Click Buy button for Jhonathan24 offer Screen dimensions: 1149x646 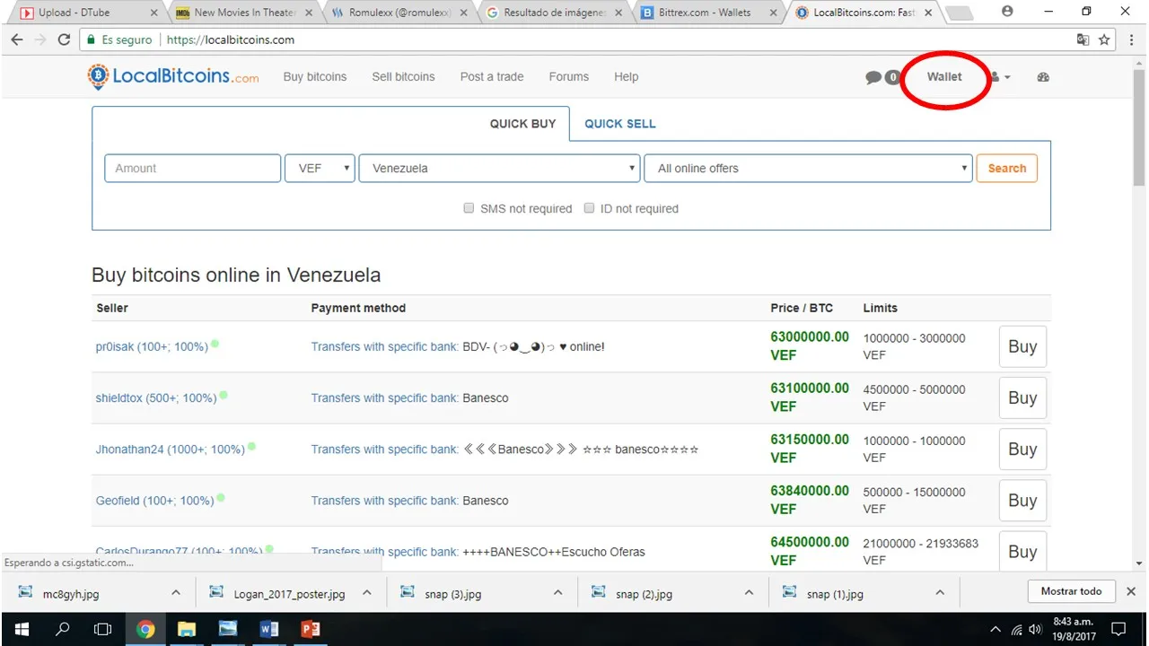coord(1022,449)
